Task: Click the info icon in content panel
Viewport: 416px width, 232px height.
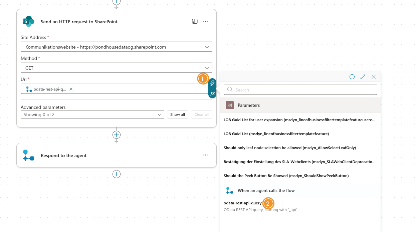Action: pyautogui.click(x=352, y=77)
